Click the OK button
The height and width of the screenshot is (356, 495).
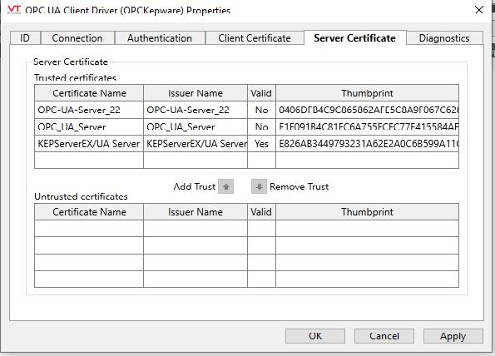pyautogui.click(x=315, y=336)
